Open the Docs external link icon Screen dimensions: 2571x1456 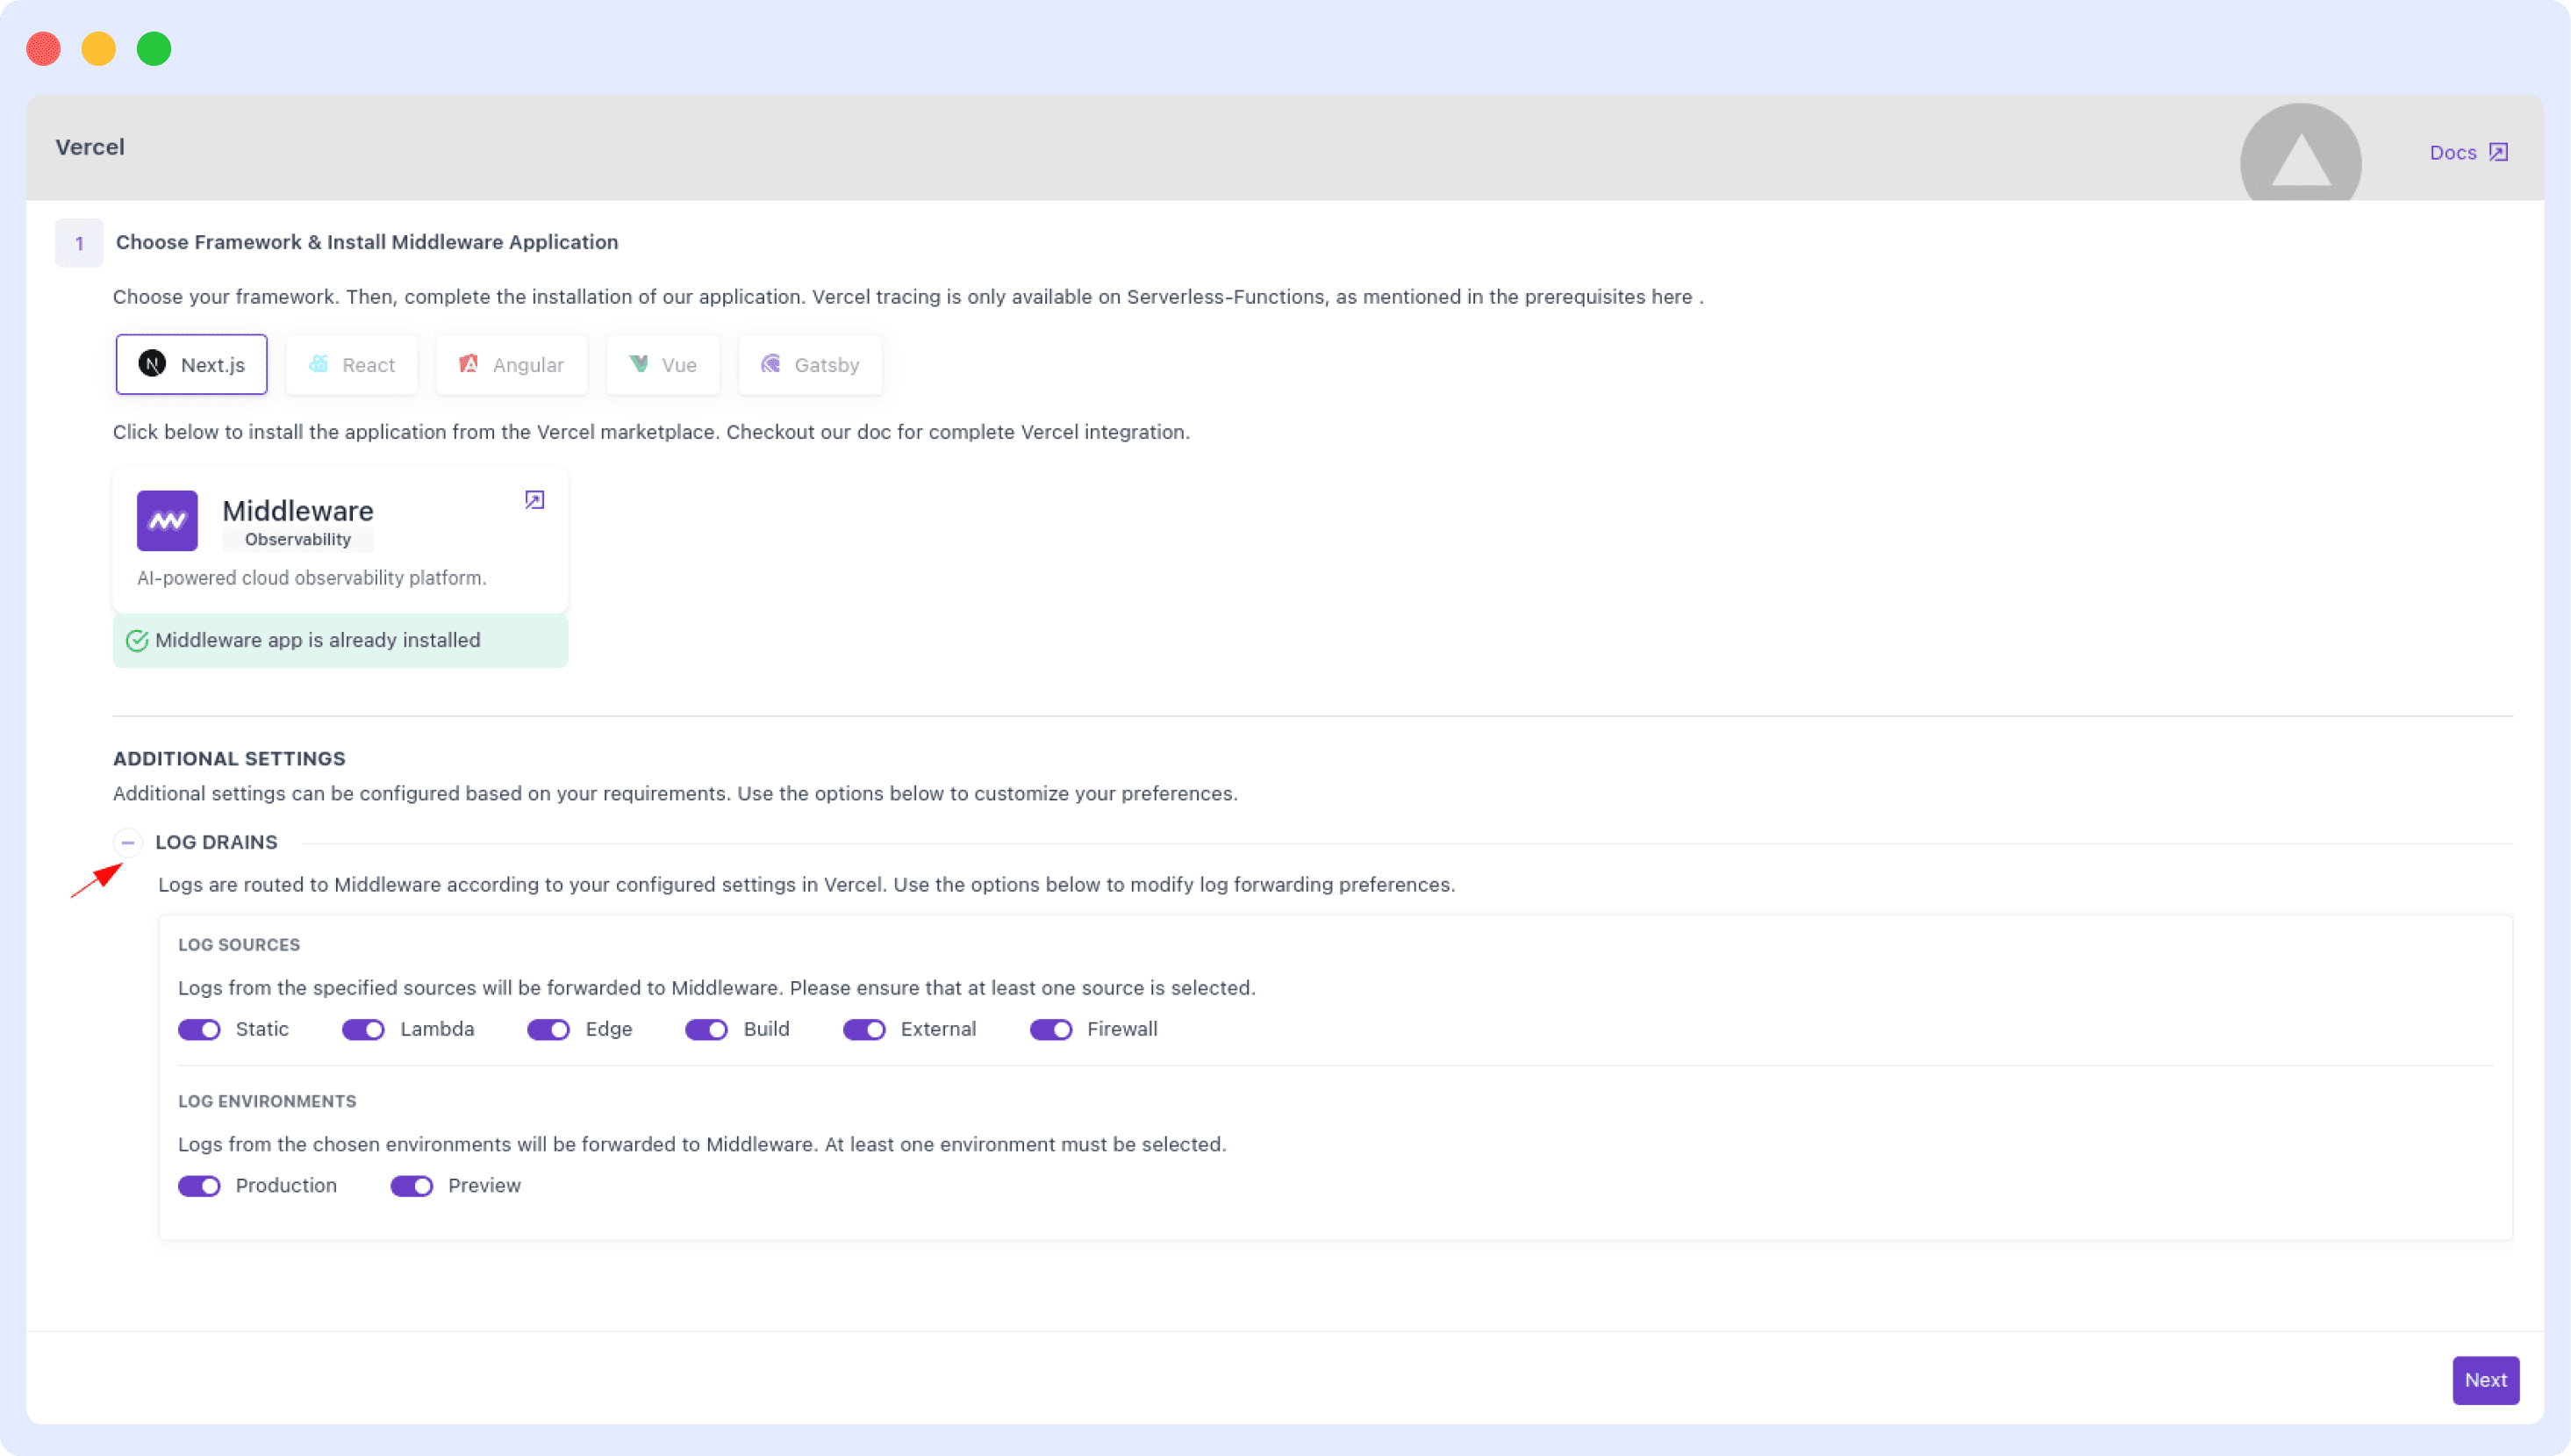click(2498, 152)
